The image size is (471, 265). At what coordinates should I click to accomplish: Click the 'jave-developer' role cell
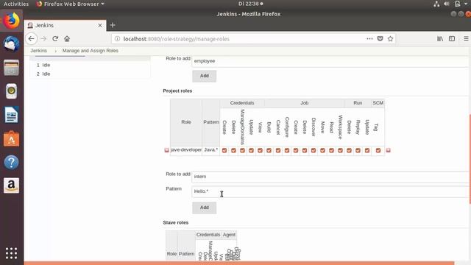[186, 149]
